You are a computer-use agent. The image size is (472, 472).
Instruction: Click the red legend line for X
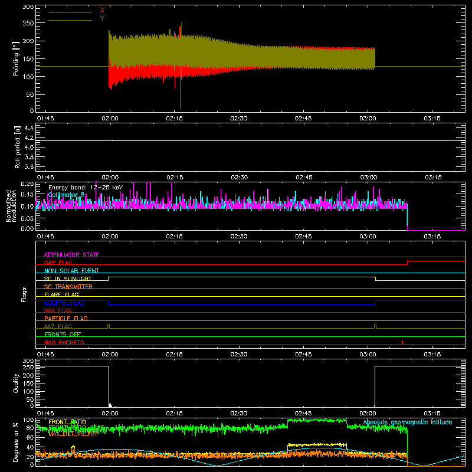point(70,12)
